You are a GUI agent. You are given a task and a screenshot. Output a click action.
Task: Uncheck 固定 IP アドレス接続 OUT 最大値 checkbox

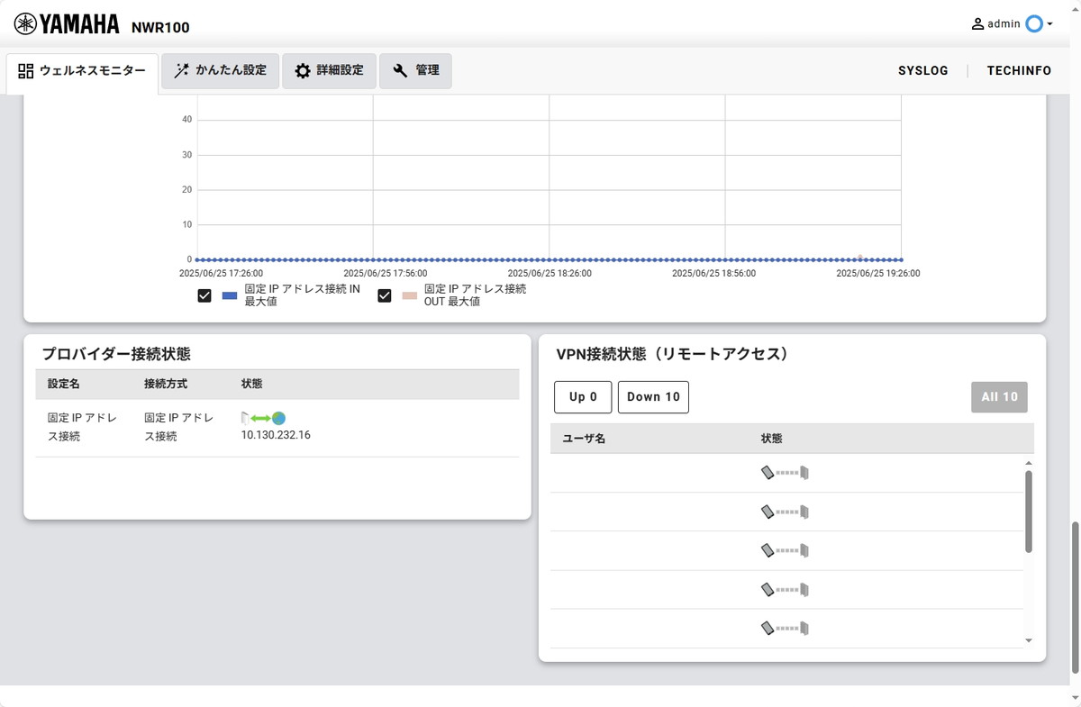coord(385,295)
